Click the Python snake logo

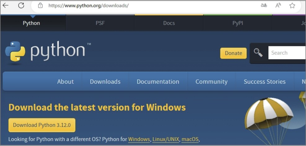[15, 51]
